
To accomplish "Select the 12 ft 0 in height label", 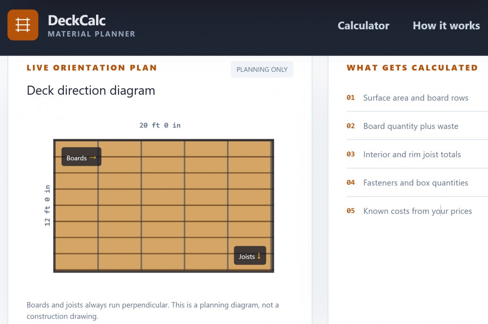I will (48, 205).
